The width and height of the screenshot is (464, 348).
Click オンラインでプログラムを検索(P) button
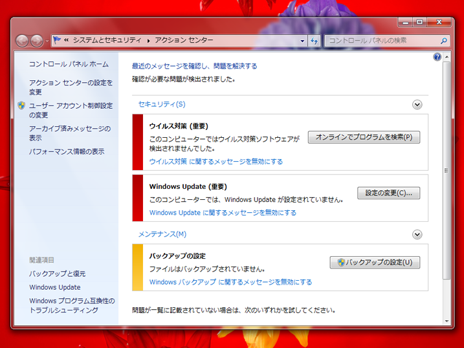364,137
